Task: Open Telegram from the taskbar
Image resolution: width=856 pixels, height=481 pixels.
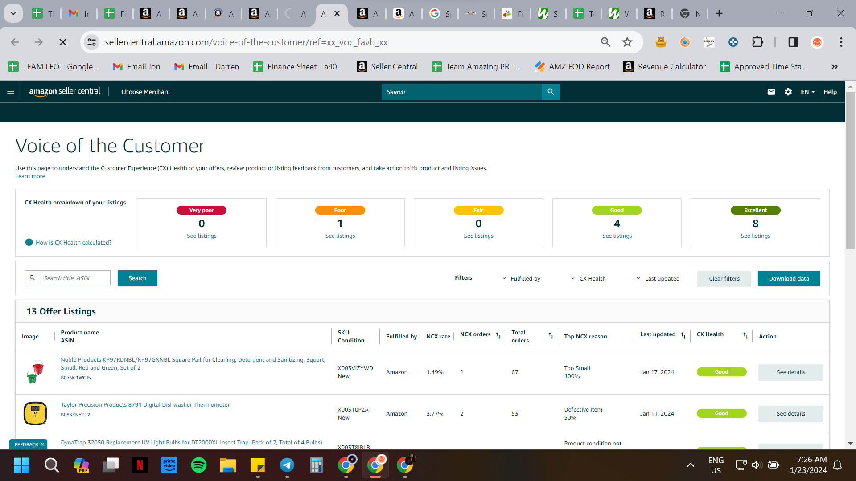Action: click(x=287, y=465)
